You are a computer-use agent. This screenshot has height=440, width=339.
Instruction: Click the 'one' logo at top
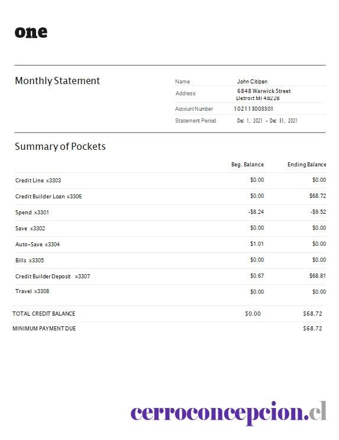(x=31, y=32)
